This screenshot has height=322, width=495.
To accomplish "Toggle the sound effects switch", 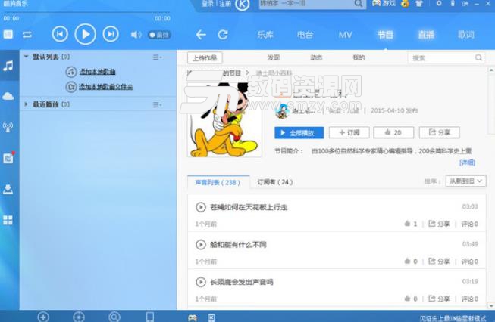I will pos(159,35).
